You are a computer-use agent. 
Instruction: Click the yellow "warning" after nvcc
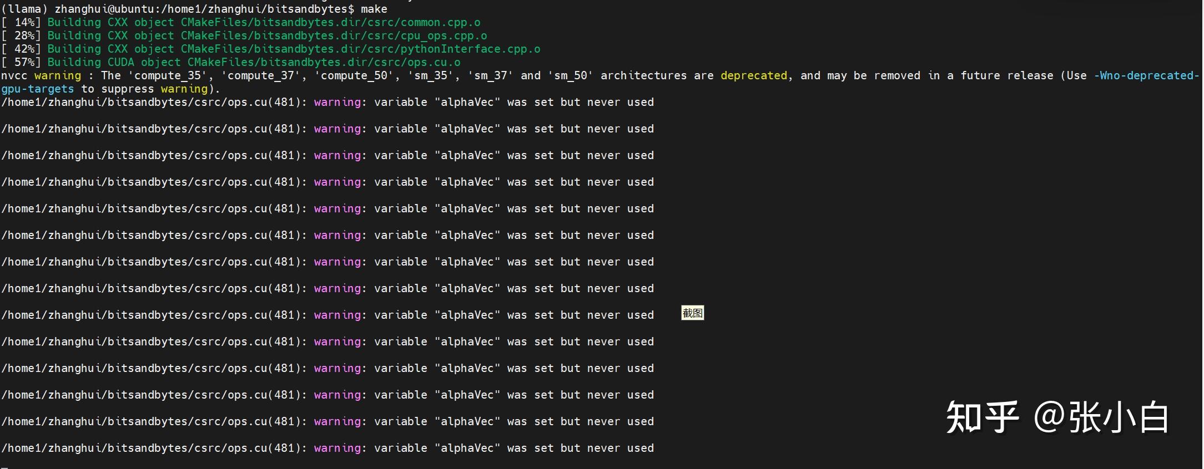(x=57, y=75)
